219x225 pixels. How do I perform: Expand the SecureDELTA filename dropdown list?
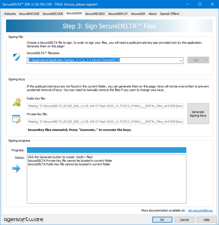pyautogui.click(x=181, y=61)
